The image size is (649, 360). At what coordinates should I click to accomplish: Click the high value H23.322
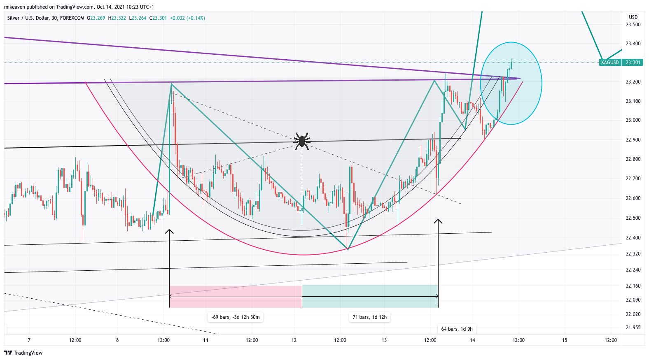(x=117, y=18)
